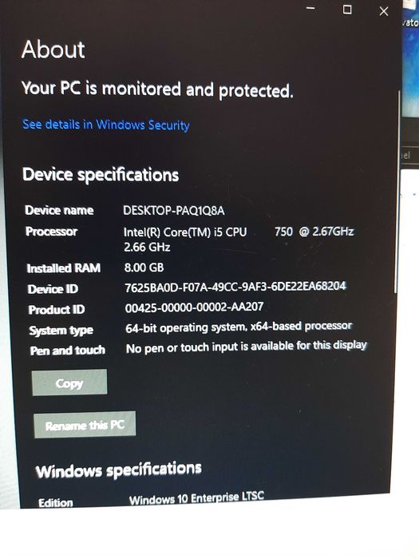Screen dimensions: 419x559
Task: Click the Windows specifications heading
Action: (x=119, y=470)
